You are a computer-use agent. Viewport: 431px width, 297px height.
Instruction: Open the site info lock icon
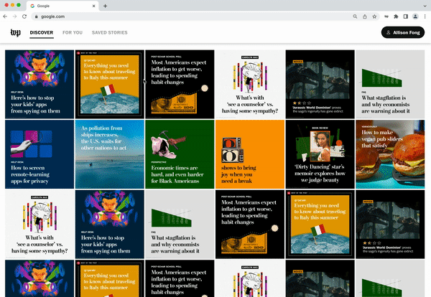pyautogui.click(x=36, y=16)
